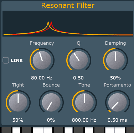Click the Q knob

(79, 60)
